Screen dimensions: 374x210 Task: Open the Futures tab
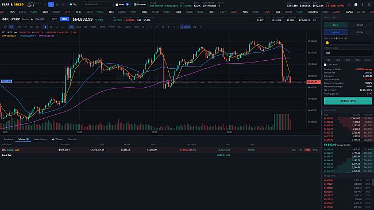click(x=23, y=139)
